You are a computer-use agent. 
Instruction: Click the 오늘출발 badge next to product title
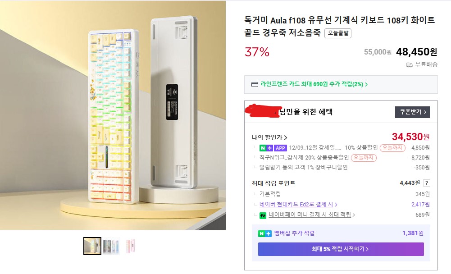tap(337, 33)
